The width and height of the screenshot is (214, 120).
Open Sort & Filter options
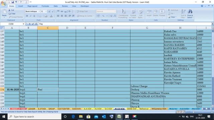[x=183, y=14]
